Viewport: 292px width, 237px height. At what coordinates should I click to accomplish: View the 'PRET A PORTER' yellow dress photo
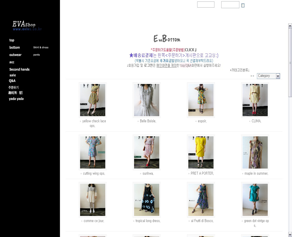pos(201,152)
